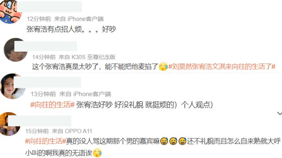Image resolution: width=282 pixels, height=158 pixels.
Task: Click third sweat-smile emoji before 还不礼貌
Action: click(182, 141)
